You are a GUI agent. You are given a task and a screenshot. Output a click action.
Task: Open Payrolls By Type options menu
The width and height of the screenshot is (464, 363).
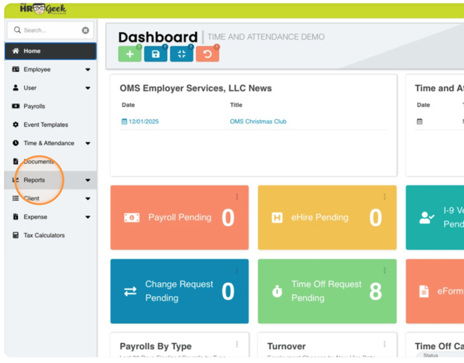[x=237, y=344]
